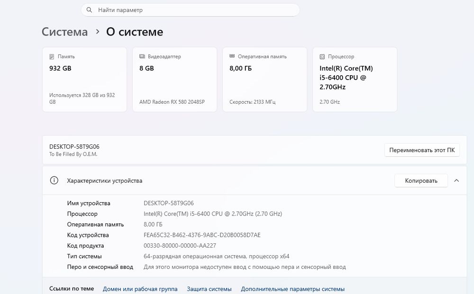Click 'Переименовать этот ПК' button
Image resolution: width=474 pixels, height=294 pixels.
(422, 150)
